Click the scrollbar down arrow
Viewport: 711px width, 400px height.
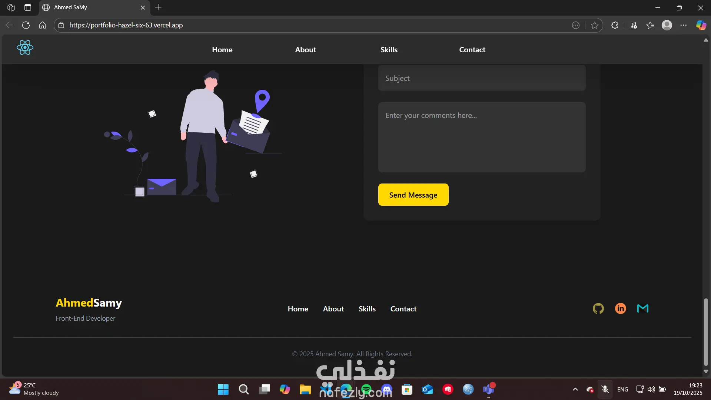point(706,371)
